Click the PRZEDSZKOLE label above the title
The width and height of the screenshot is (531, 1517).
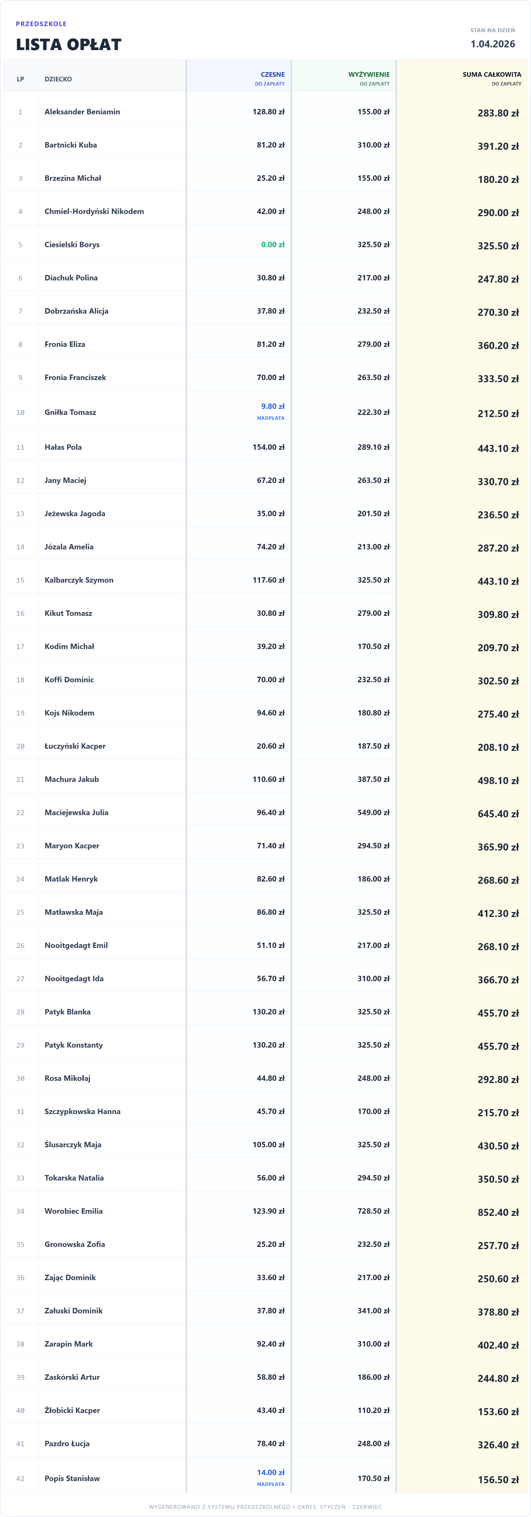41,24
